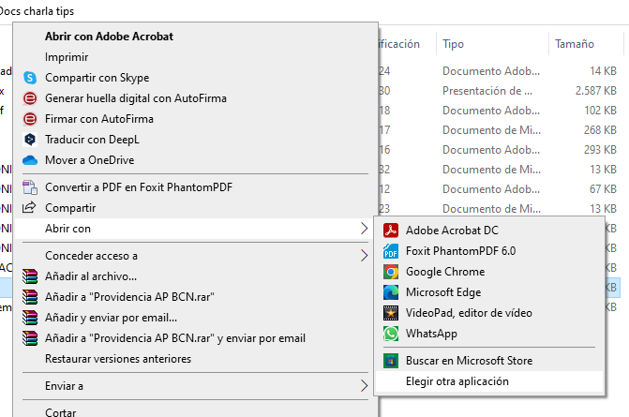Open with Google Chrome
This screenshot has height=417, width=629.
tap(488, 272)
